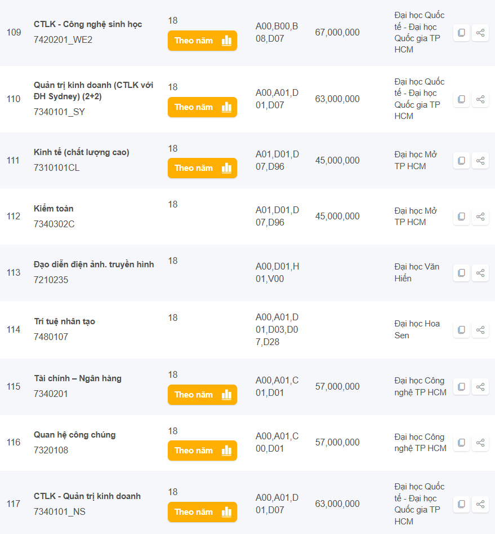This screenshot has height=534, width=495.
Task: Open Theo năm for row 117
Action: (202, 512)
